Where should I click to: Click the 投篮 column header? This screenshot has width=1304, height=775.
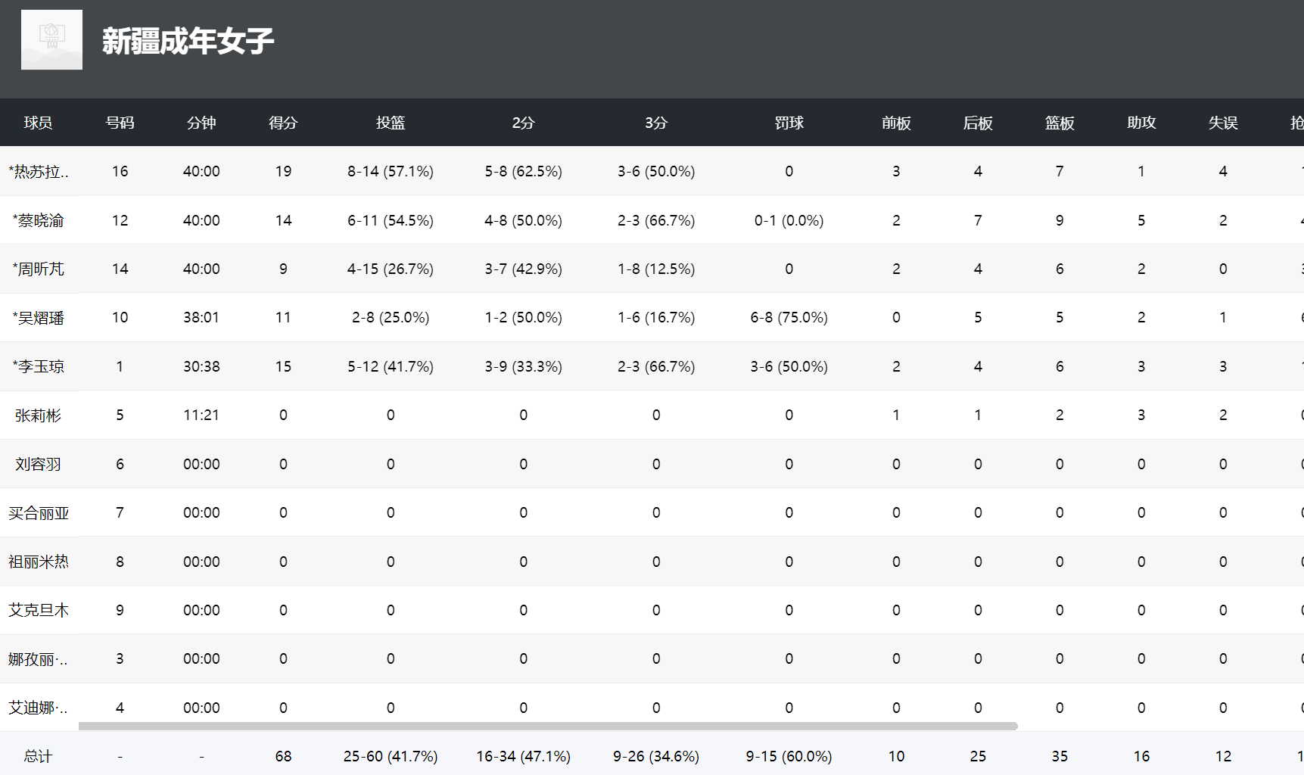pos(391,123)
